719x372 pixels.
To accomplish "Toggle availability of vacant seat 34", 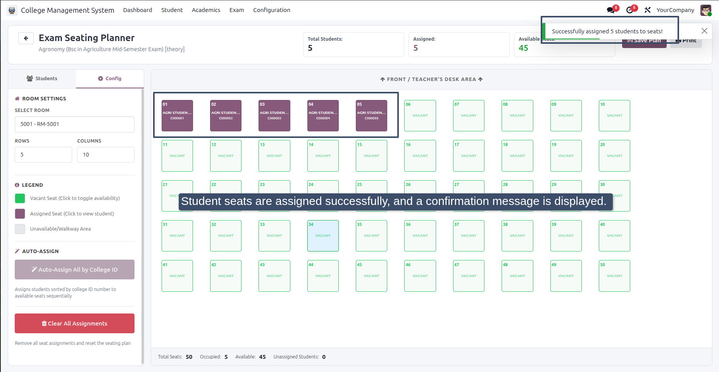I will 323,236.
